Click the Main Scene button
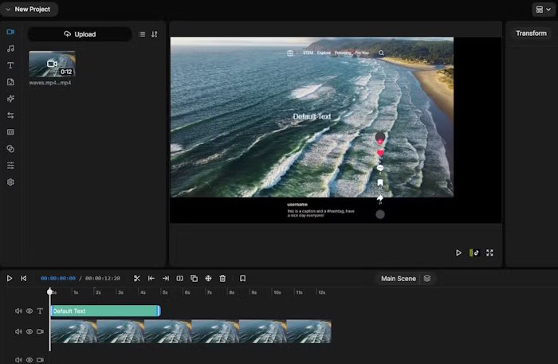 tap(399, 279)
